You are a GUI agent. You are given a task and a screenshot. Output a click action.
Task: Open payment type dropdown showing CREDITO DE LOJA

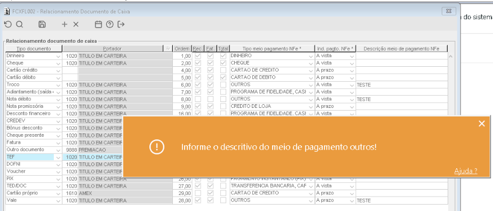pyautogui.click(x=311, y=106)
